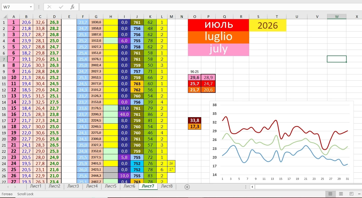Viewport: 362px width, 198px height.
Task: Click the Insert Function fx icon
Action: pyautogui.click(x=73, y=7)
